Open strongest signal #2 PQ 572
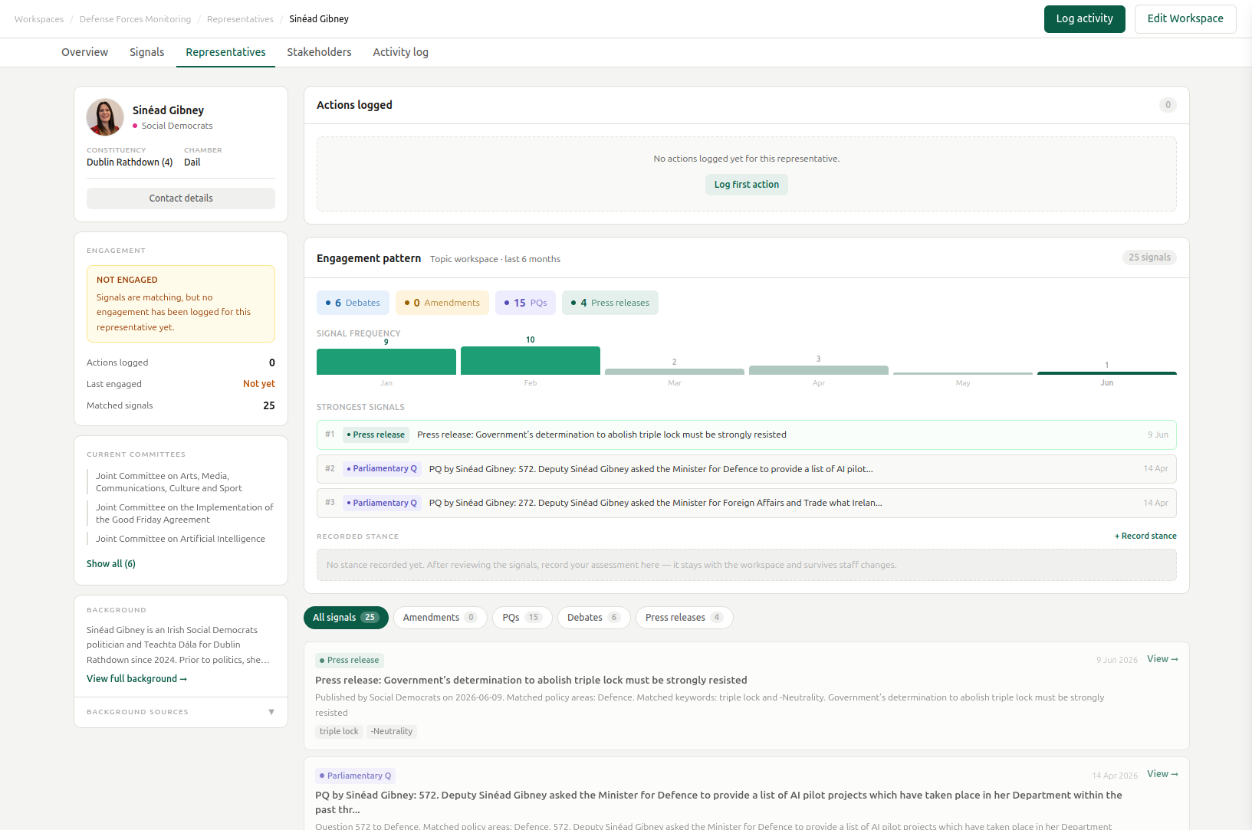1252x830 pixels. pos(747,469)
